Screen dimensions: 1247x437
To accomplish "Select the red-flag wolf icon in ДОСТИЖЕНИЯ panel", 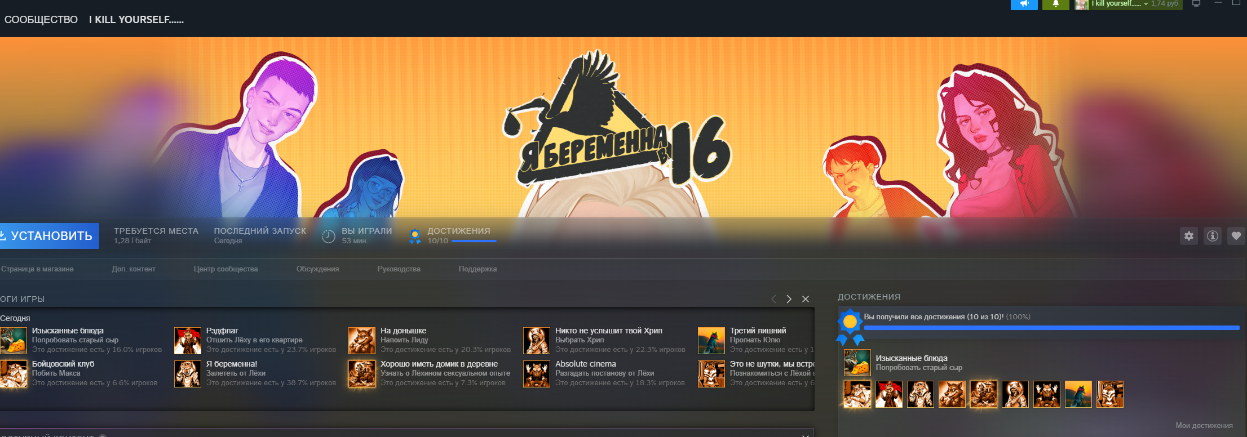I will point(889,394).
